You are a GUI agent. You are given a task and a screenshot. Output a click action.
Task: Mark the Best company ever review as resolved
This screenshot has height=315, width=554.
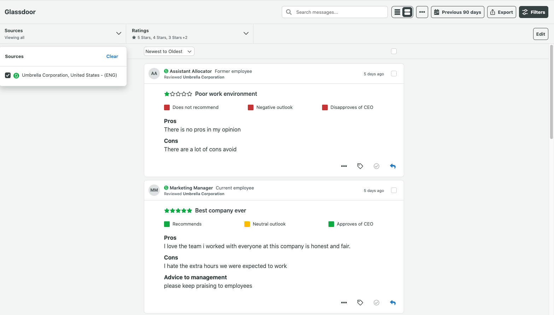(376, 302)
